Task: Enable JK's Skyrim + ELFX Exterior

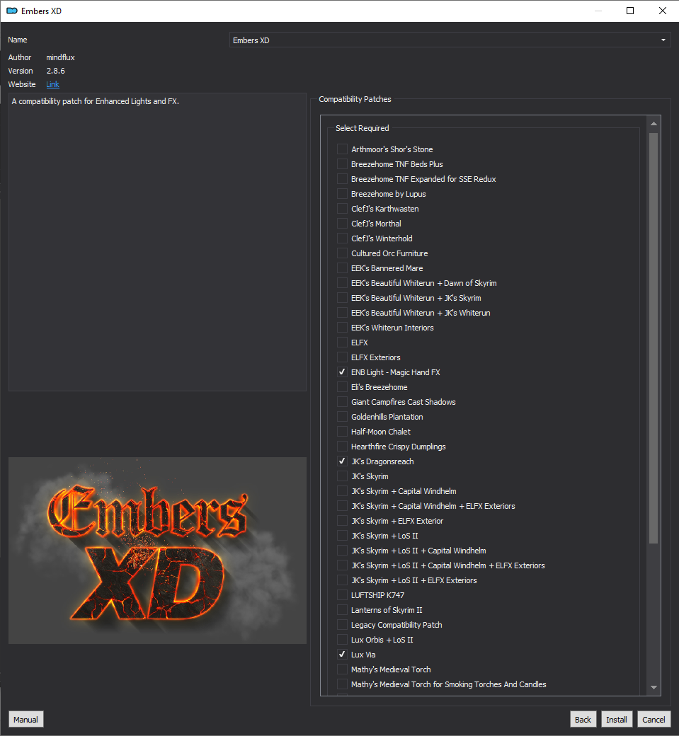Action: [x=342, y=521]
